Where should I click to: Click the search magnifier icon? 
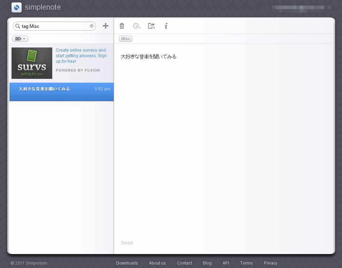tap(18, 26)
